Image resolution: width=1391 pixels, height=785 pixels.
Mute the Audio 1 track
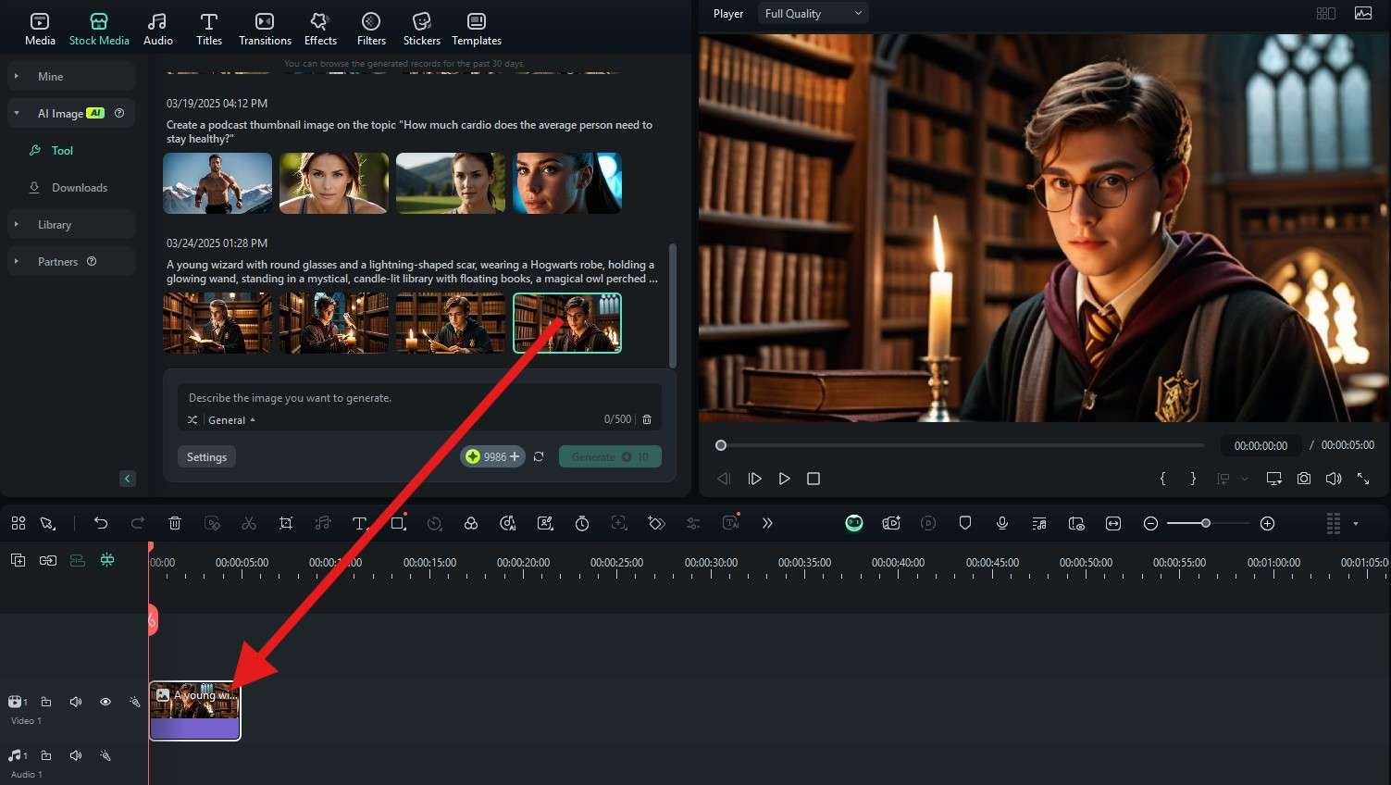pyautogui.click(x=76, y=756)
